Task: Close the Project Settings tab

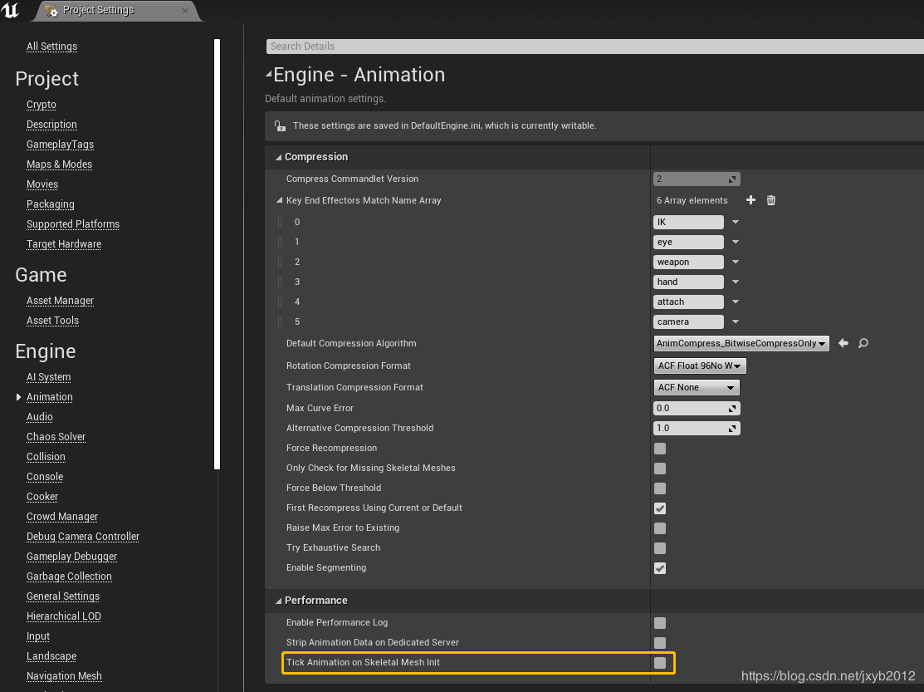Action: 185,11
